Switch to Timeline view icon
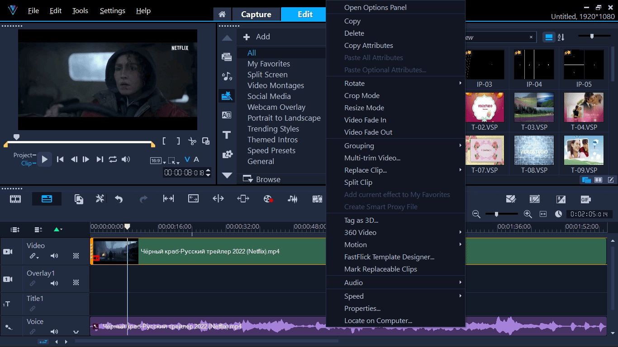618x347 pixels. point(47,199)
